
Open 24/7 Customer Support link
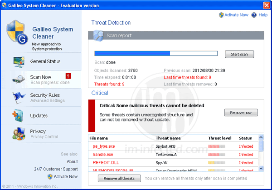pos(56,169)
